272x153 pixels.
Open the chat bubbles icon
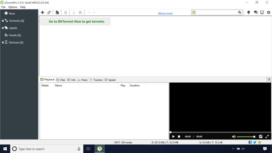(256, 12)
